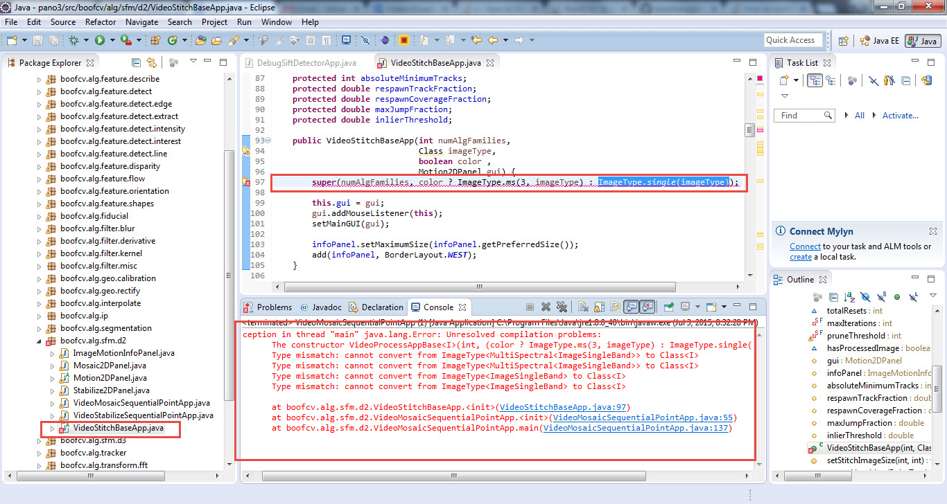Toggle Hide Fields in Outline toolbar
The height and width of the screenshot is (504, 947).
(866, 297)
